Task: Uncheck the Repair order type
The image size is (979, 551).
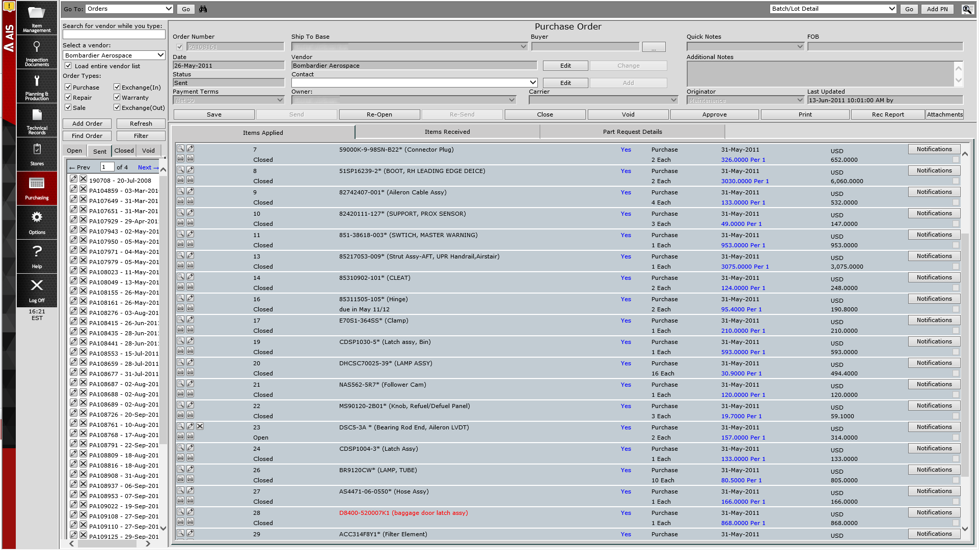Action: click(x=68, y=97)
